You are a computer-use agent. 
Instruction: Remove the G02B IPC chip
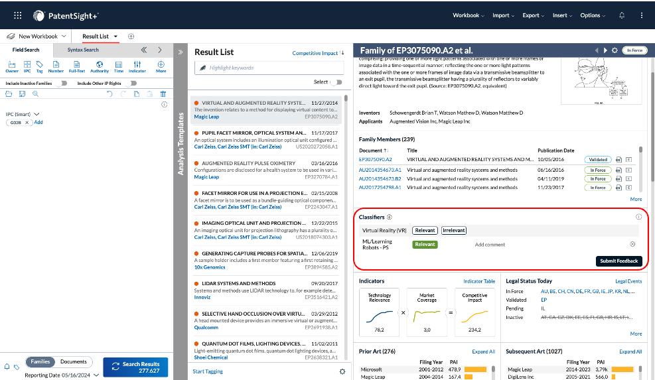click(27, 122)
